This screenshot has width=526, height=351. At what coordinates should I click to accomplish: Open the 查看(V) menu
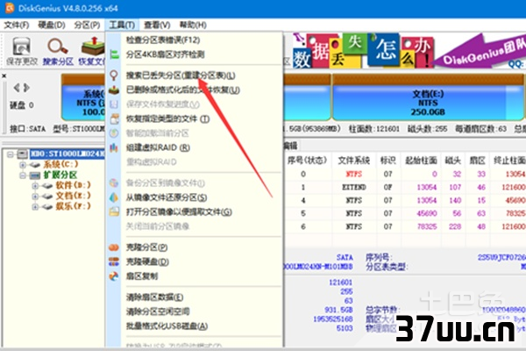157,25
